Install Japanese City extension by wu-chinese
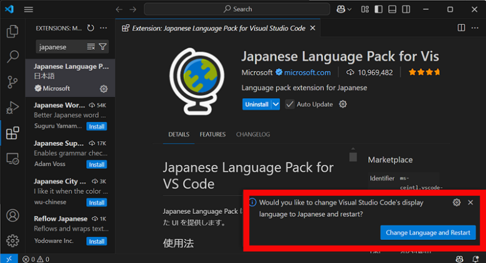Viewport: 486px width, 263px height. (x=97, y=203)
